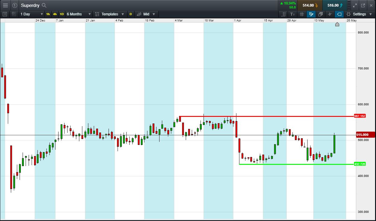Screen dimensions: 376x221
Task: Select the red resistance line
Action: pyautogui.click(x=267, y=116)
